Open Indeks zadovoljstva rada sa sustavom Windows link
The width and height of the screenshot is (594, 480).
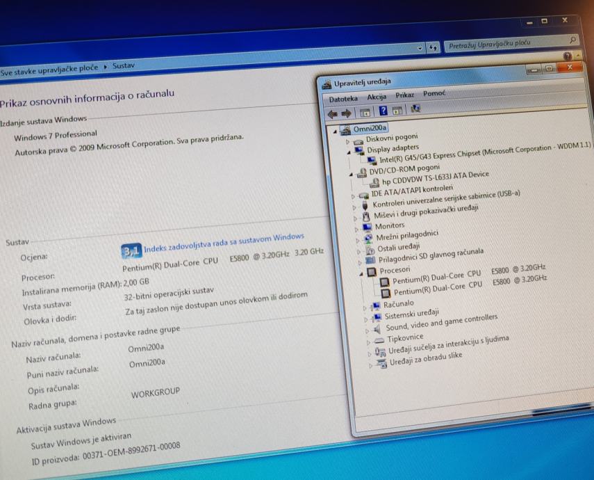(x=224, y=243)
